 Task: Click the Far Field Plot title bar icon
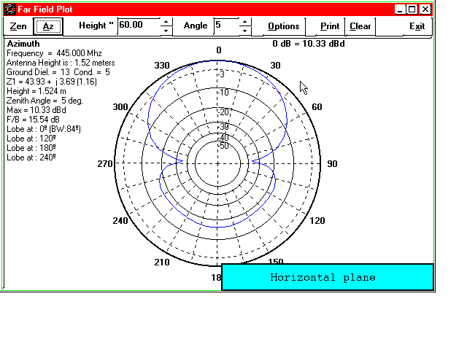click(x=10, y=9)
